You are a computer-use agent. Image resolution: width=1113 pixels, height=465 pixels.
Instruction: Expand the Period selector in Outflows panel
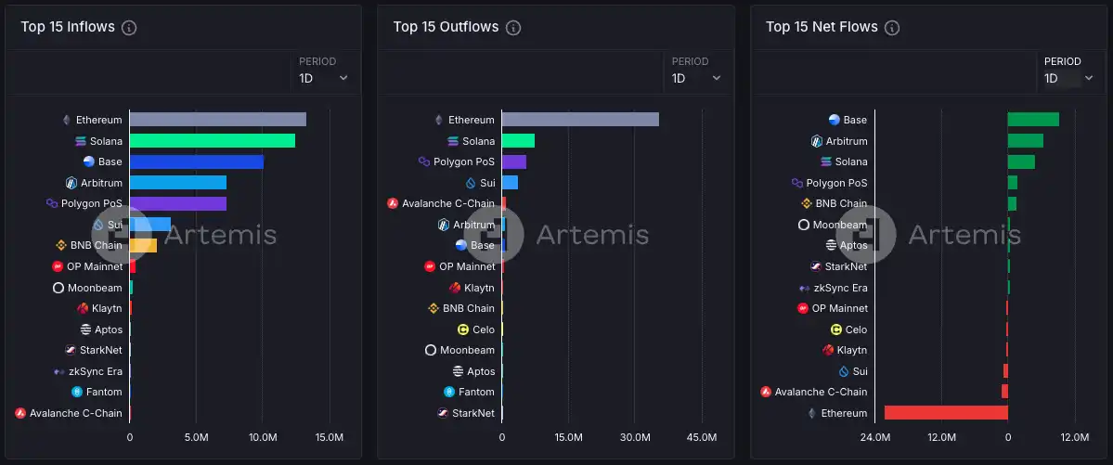(696, 79)
